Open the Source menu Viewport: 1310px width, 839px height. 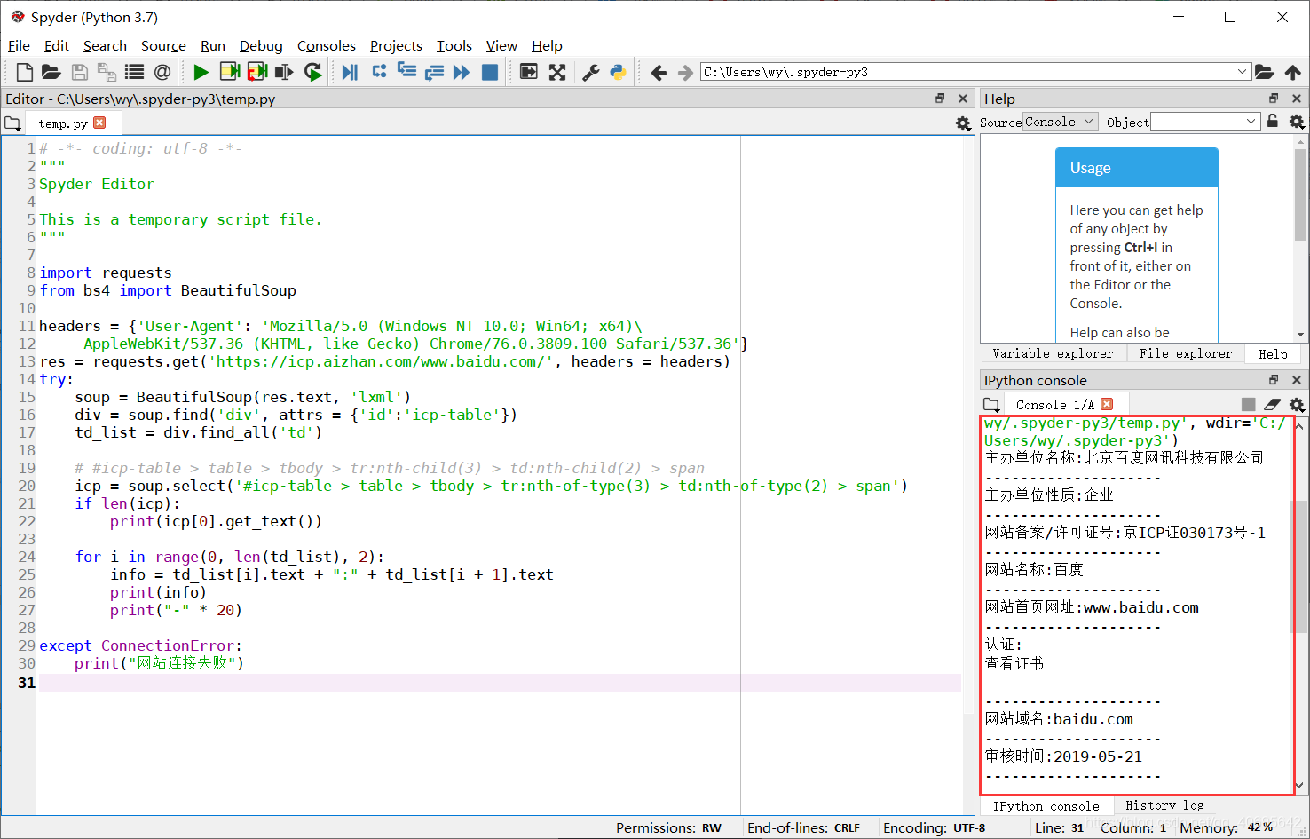click(163, 45)
